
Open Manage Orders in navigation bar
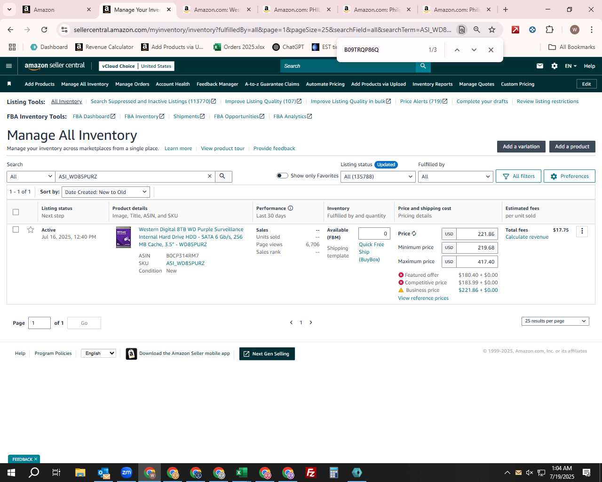click(x=132, y=84)
